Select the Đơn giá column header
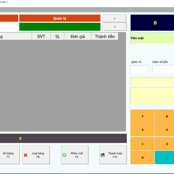This screenshot has width=174, height=174. click(78, 36)
